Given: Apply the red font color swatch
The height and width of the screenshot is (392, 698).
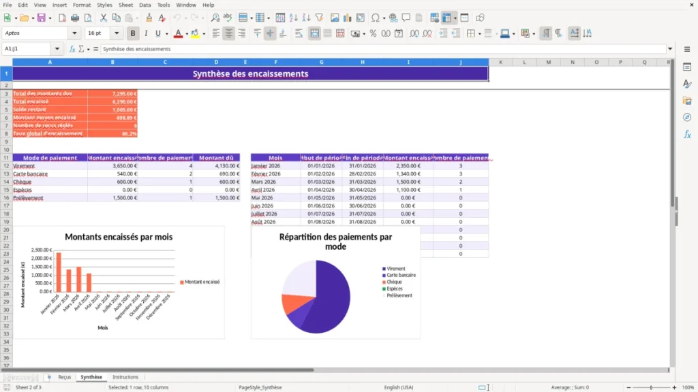Looking at the screenshot, I should coord(178,33).
